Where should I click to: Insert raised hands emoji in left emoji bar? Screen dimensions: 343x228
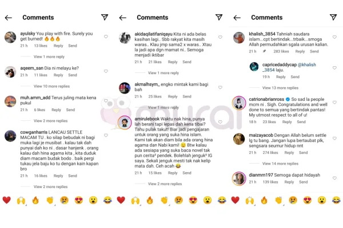click(21, 200)
